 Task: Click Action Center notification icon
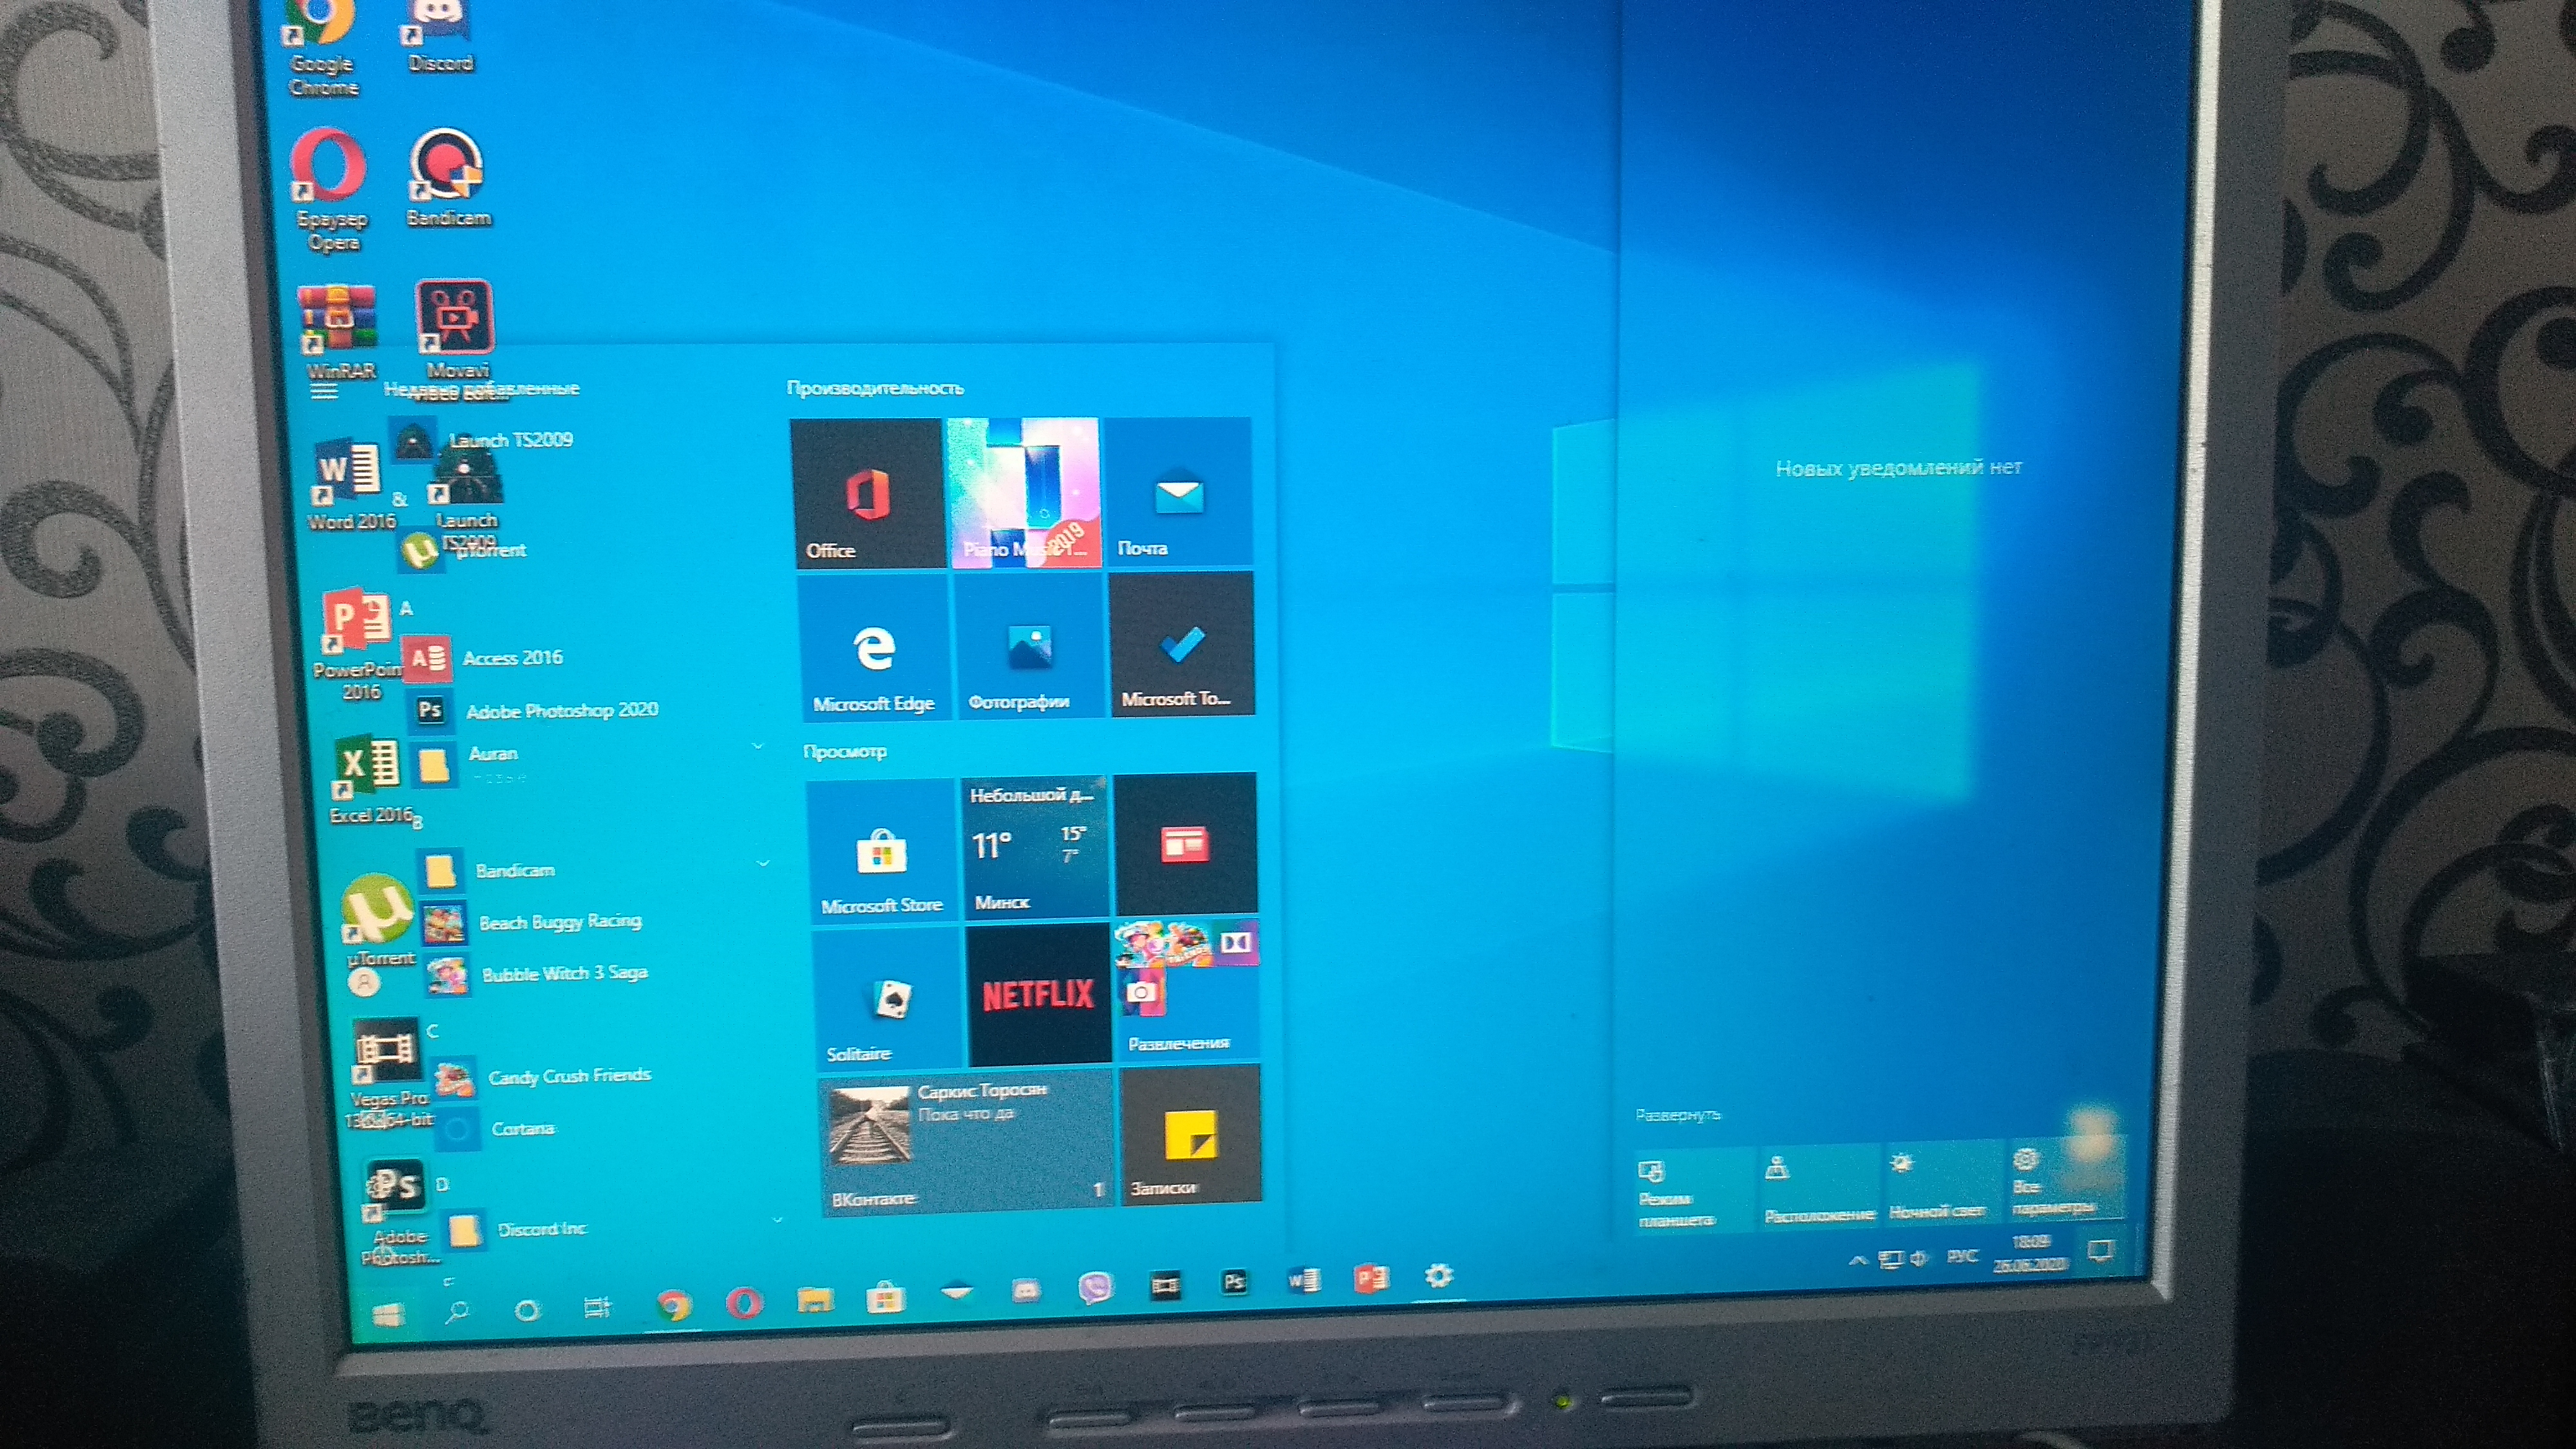coord(2100,1250)
